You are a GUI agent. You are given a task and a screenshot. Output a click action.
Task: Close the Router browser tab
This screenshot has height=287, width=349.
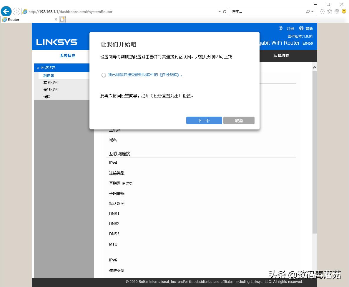click(56, 20)
